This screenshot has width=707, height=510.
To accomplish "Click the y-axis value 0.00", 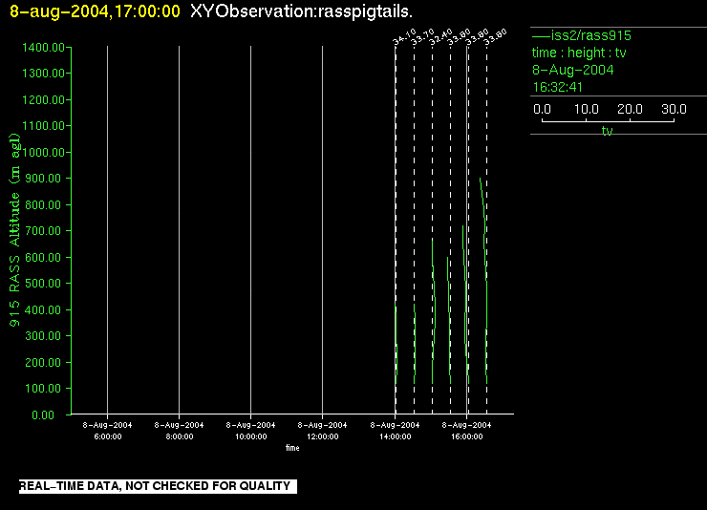I will pyautogui.click(x=43, y=414).
